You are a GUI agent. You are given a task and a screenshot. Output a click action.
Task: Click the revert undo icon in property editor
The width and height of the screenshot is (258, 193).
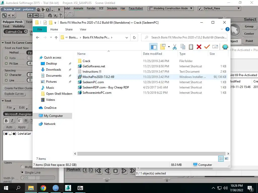point(50,15)
